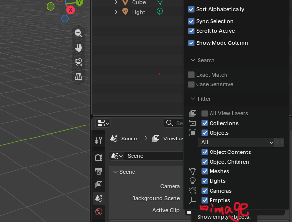The height and width of the screenshot is (222, 292).
Task: Select the Light object in outliner
Action: coord(138,12)
